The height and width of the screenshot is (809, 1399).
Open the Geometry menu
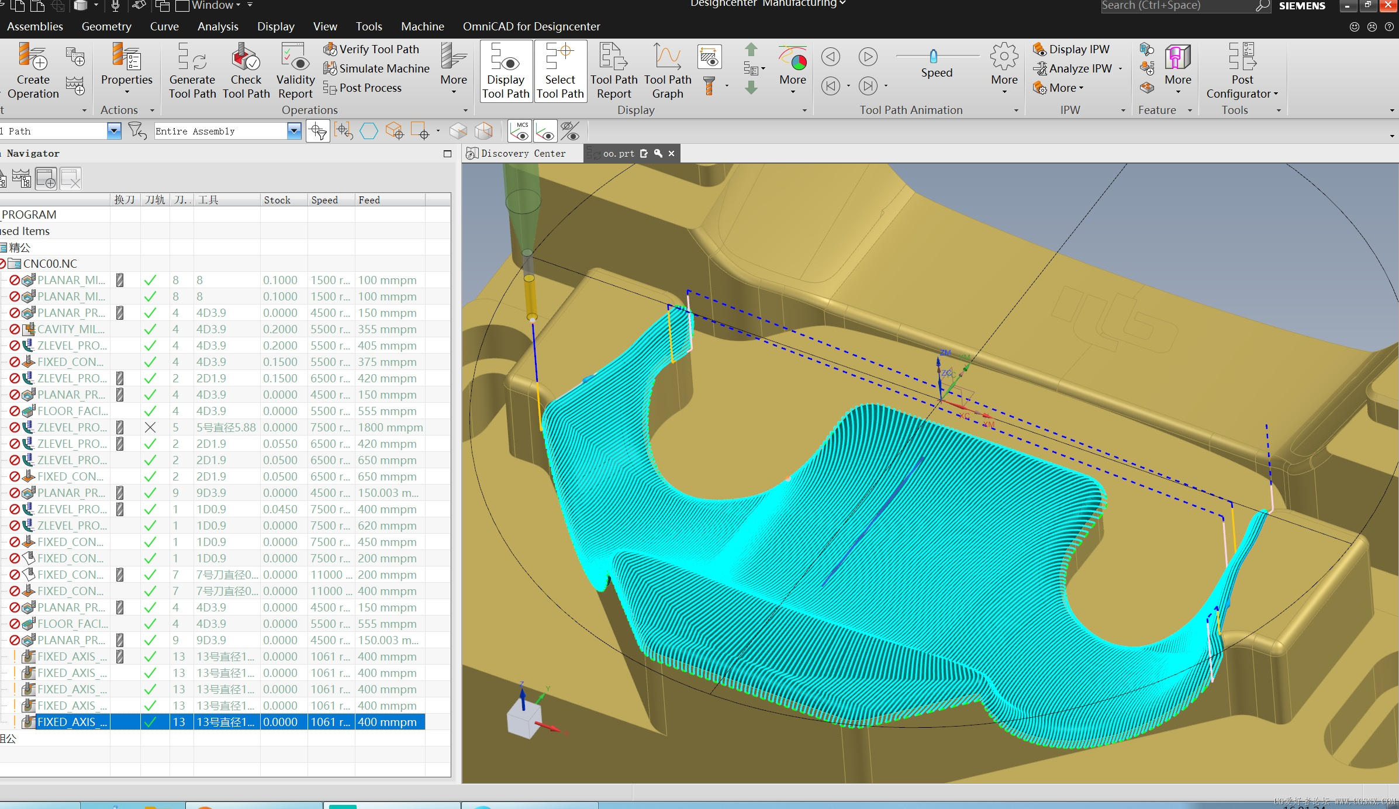106,26
